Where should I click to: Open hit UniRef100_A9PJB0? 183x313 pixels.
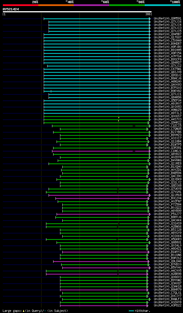[x=168, y=47]
